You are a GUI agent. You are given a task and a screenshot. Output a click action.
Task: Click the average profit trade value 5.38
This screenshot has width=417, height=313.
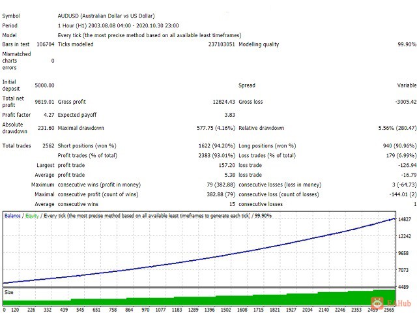pos(230,175)
